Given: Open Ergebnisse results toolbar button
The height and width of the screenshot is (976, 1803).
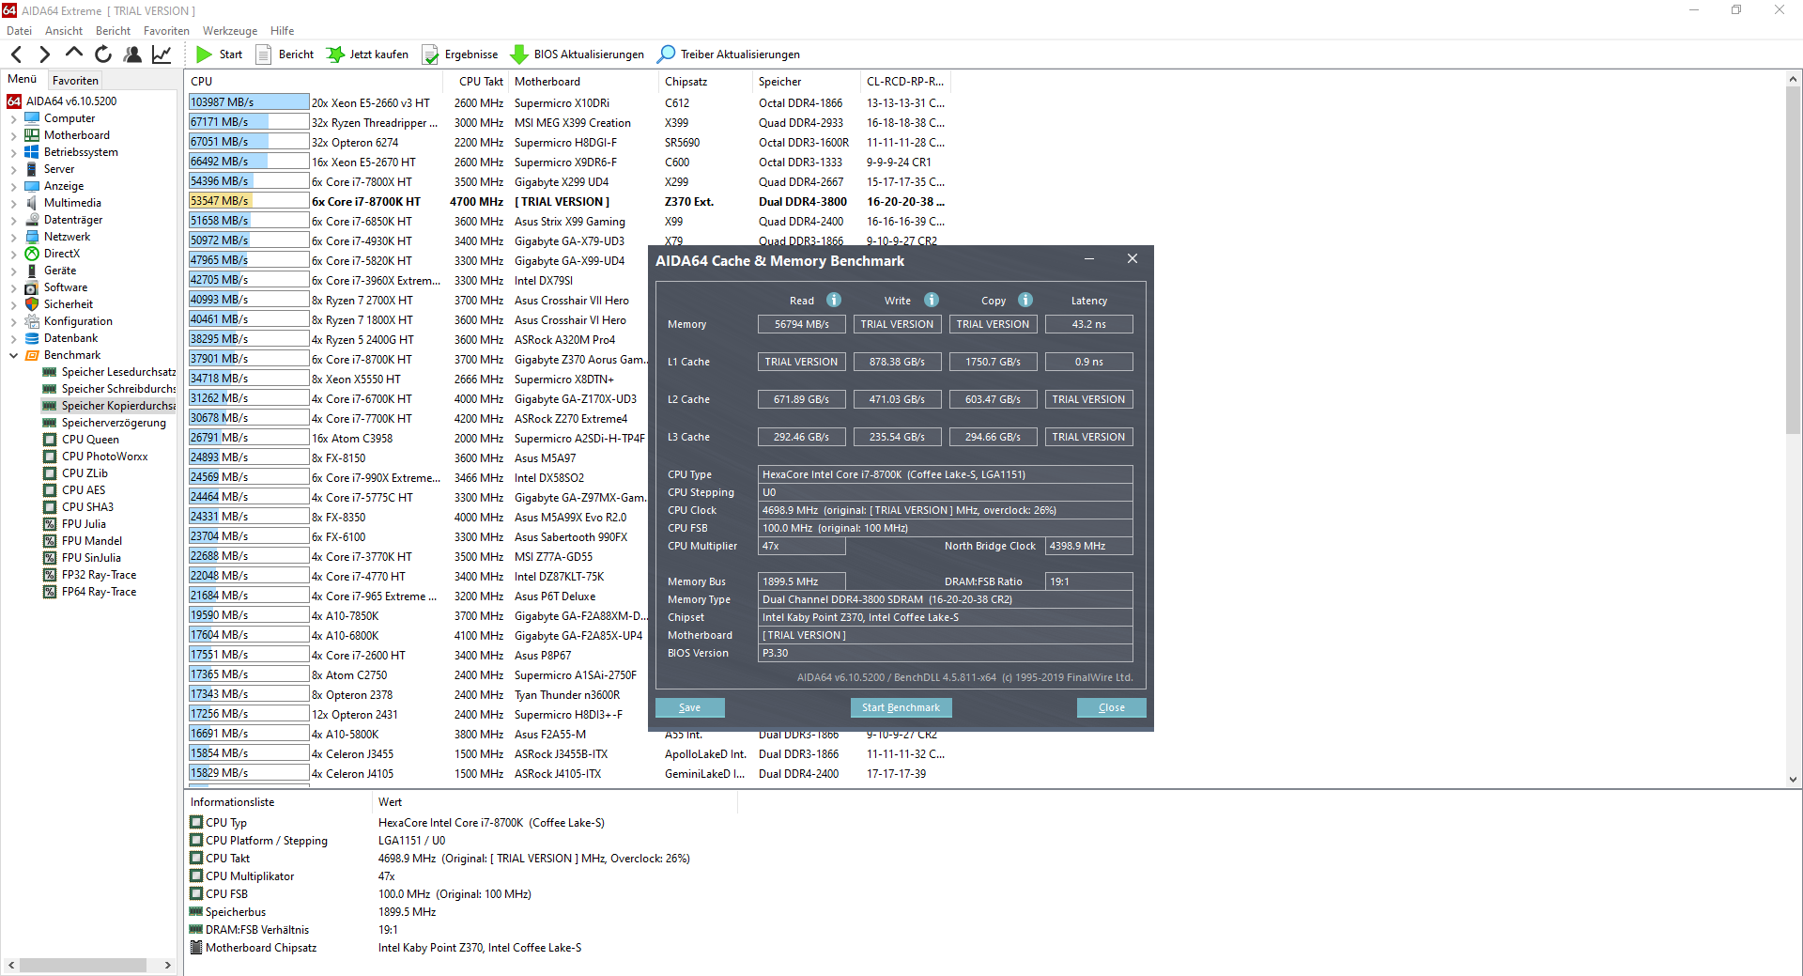Looking at the screenshot, I should 460,54.
